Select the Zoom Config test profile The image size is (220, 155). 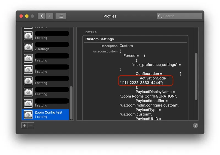[45, 115]
